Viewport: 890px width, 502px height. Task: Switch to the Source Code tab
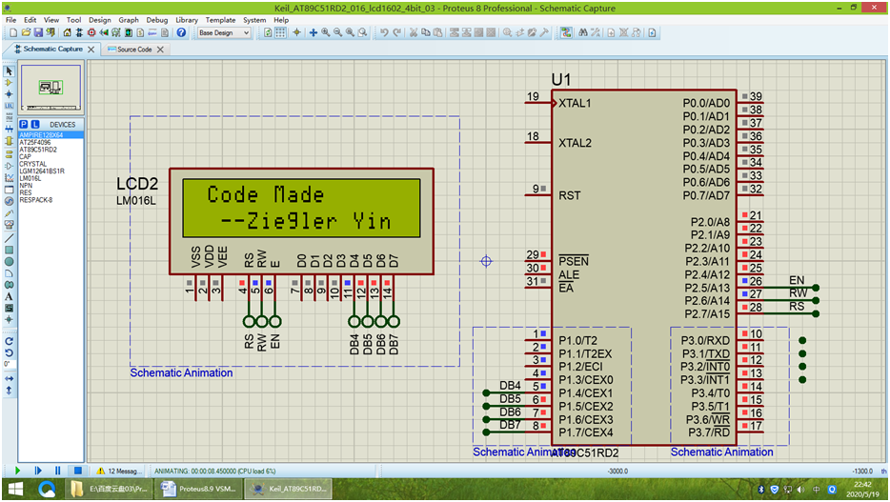click(x=134, y=50)
